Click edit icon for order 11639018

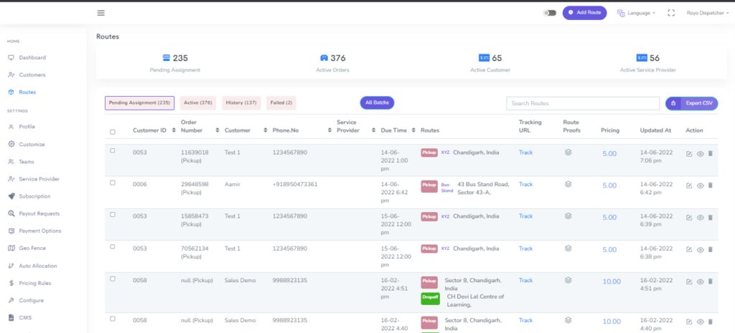point(689,153)
